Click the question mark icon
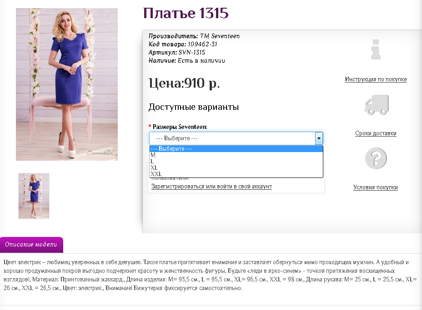 pyautogui.click(x=376, y=158)
